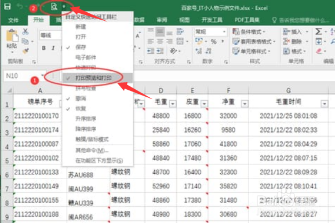Open the 数字 group dialog launcher
The width and height of the screenshot is (335, 223).
(226, 62)
